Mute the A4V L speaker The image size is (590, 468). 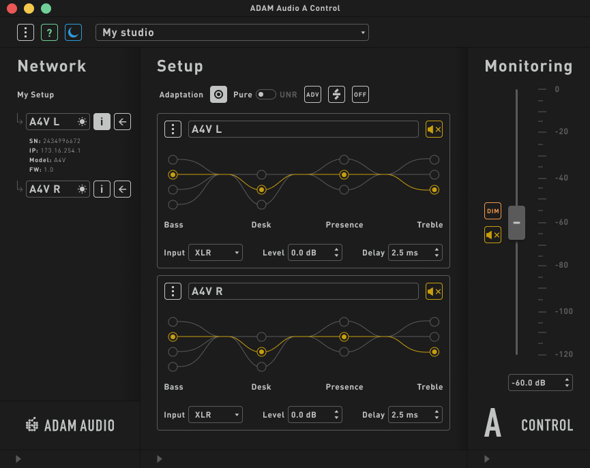[x=434, y=129]
